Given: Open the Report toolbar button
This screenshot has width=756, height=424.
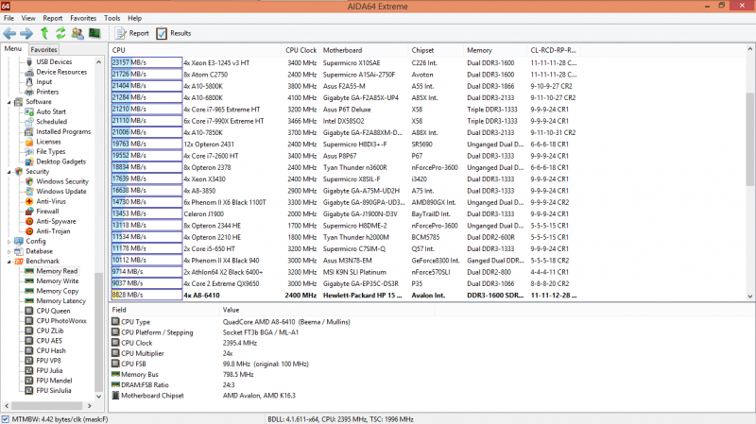Looking at the screenshot, I should [x=132, y=33].
